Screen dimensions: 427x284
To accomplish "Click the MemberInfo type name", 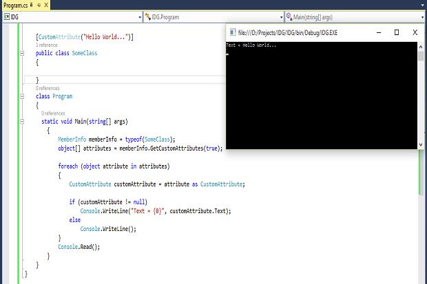I will [x=72, y=140].
